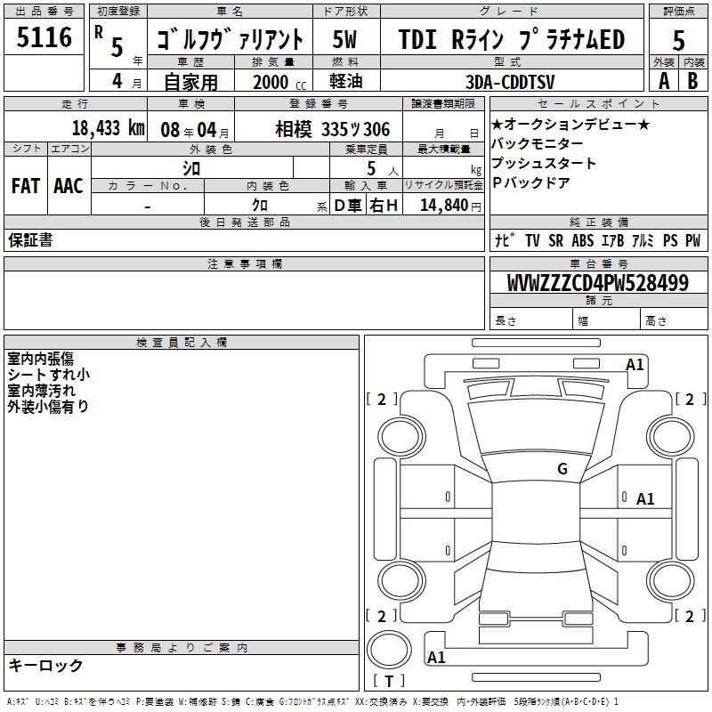The image size is (712, 712).
Task: Click the G windshield mark on car diagram
Action: pyautogui.click(x=562, y=469)
